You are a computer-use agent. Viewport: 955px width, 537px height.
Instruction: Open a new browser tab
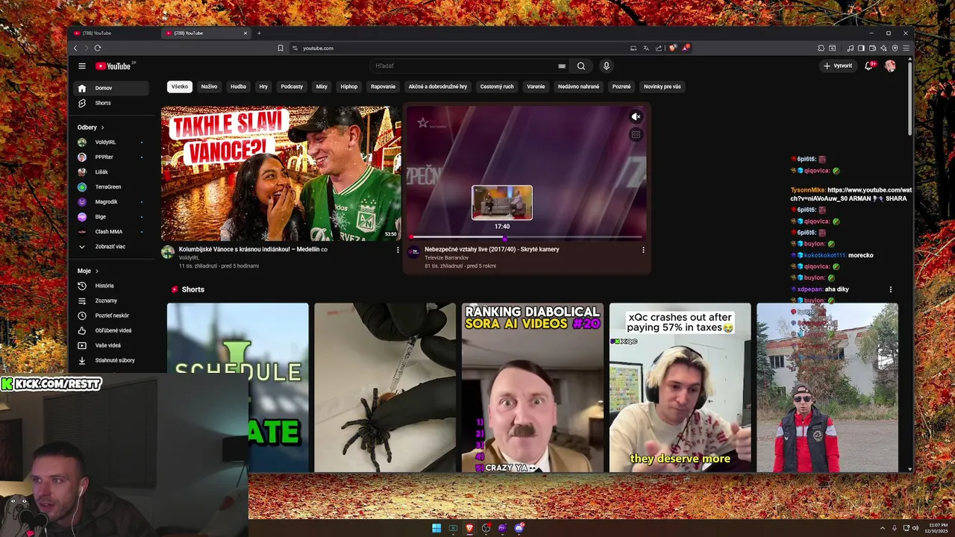tap(259, 33)
